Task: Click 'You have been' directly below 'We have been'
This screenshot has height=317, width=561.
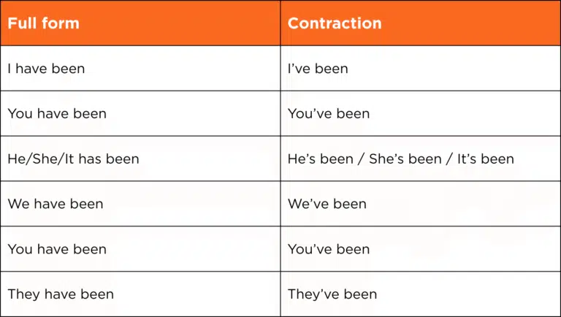Action: [x=57, y=249]
